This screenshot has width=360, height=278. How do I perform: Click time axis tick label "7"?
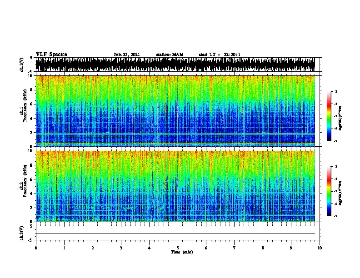point(235,248)
